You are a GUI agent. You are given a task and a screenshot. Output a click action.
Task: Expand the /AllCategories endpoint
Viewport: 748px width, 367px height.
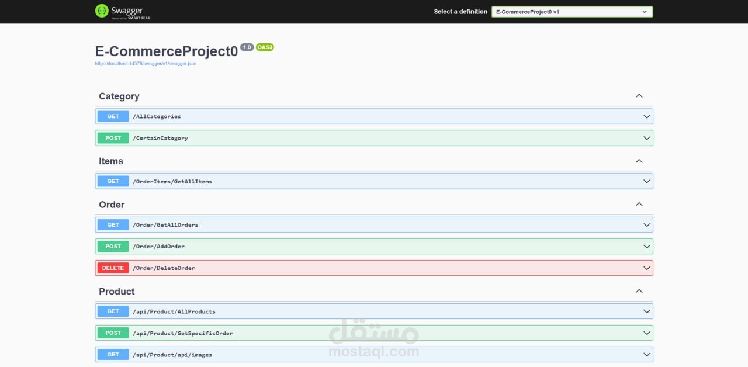pyautogui.click(x=646, y=116)
